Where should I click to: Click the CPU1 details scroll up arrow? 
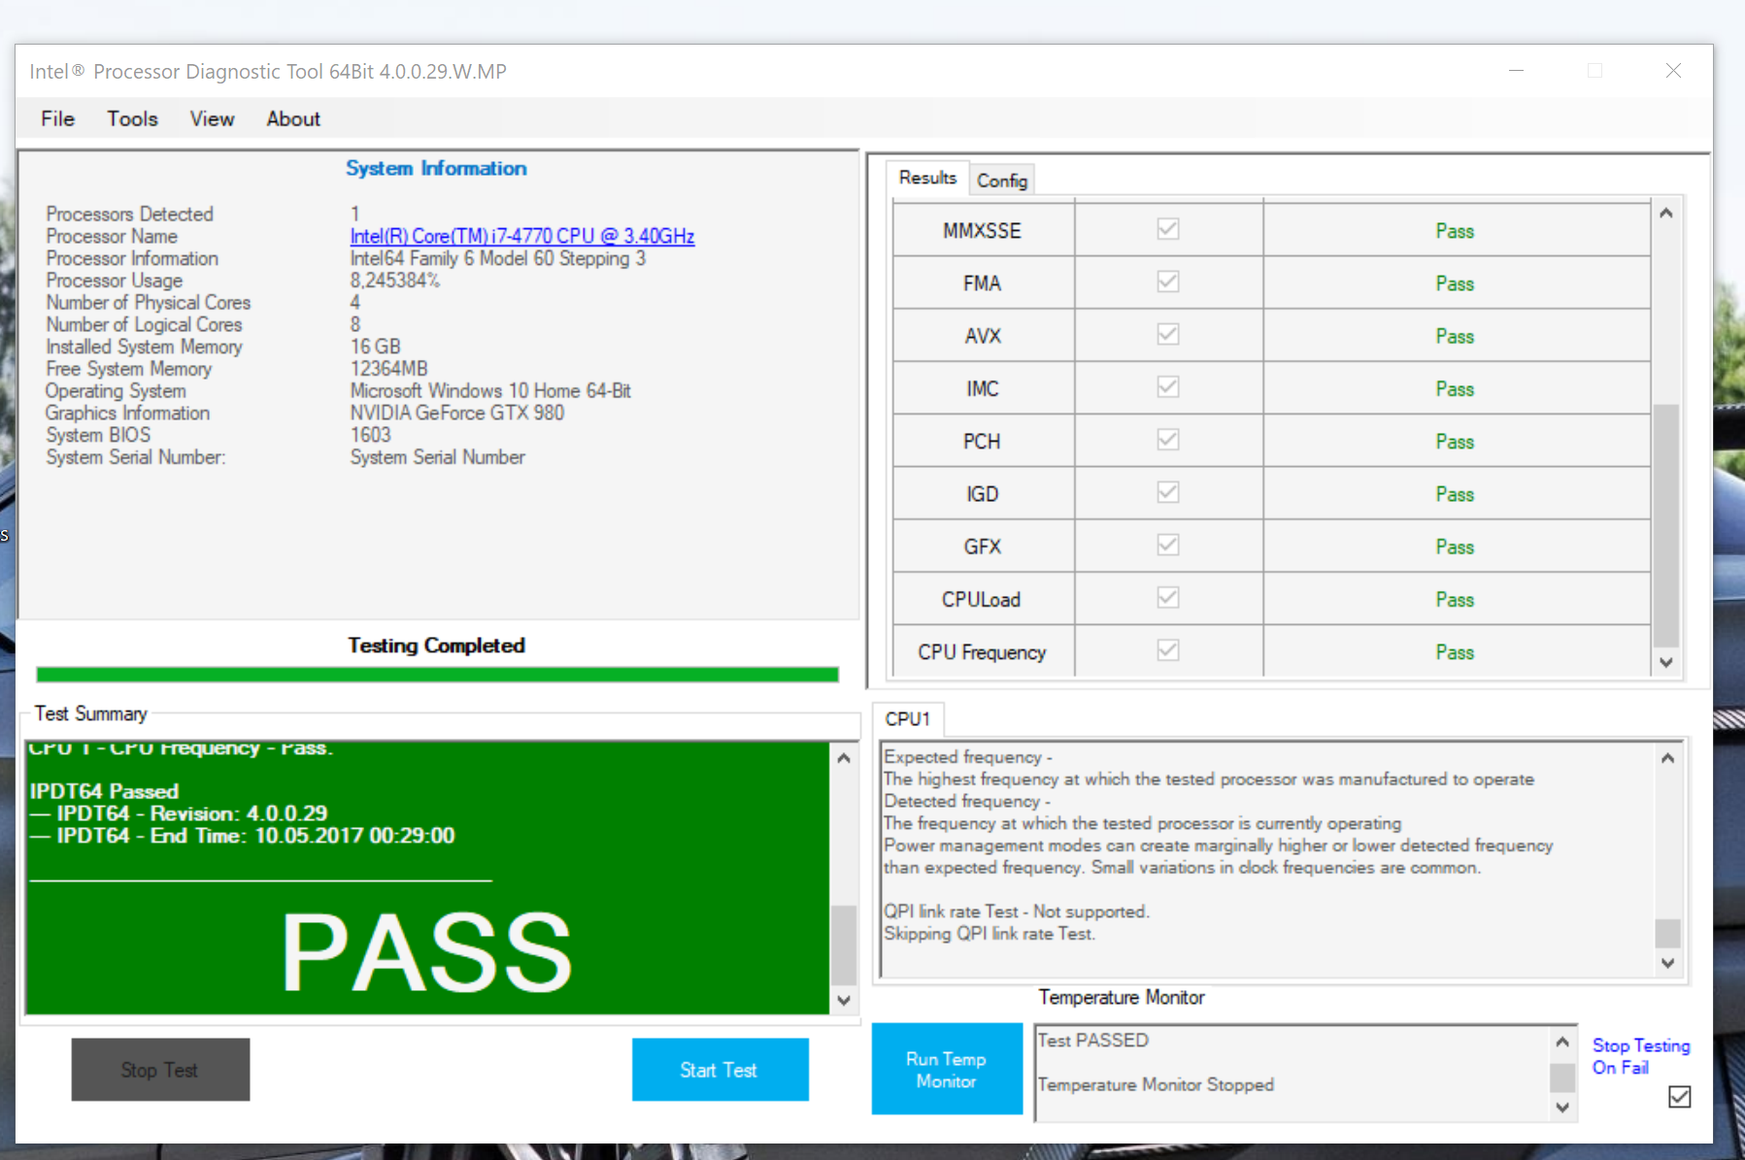pyautogui.click(x=1667, y=758)
